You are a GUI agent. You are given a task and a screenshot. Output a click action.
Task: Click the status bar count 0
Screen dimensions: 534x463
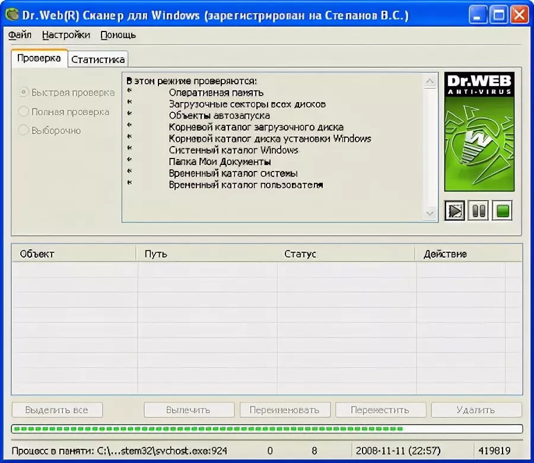point(270,451)
